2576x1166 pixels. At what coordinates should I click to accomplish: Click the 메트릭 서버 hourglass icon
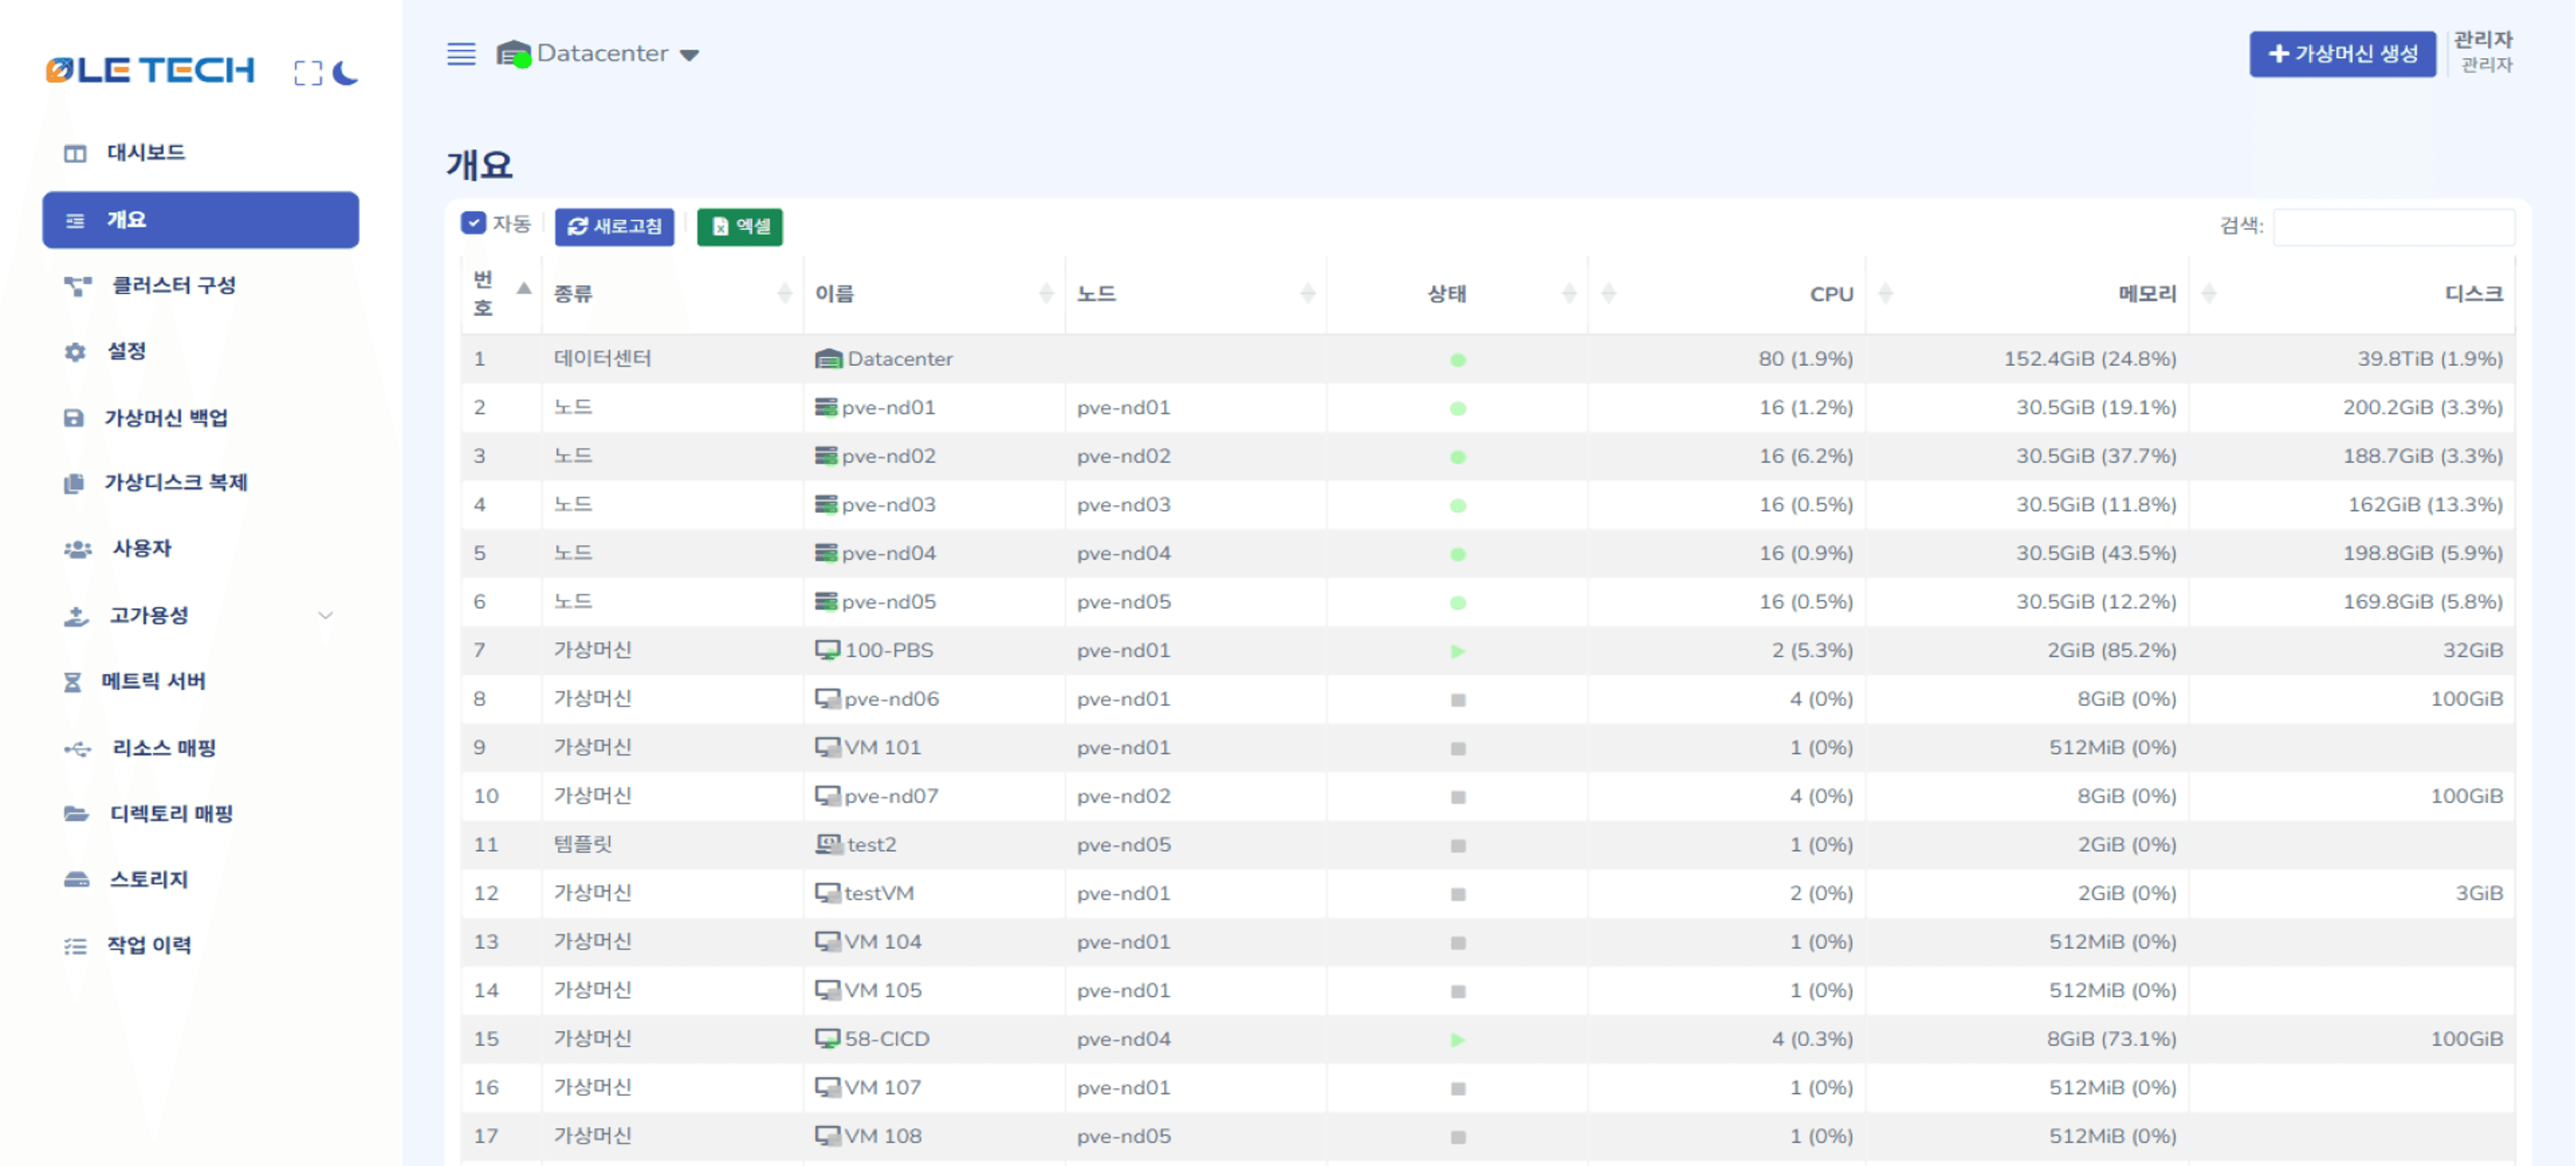(72, 682)
